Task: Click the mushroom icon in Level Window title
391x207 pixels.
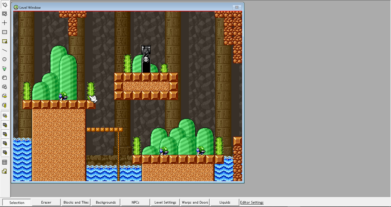Action: 16,7
